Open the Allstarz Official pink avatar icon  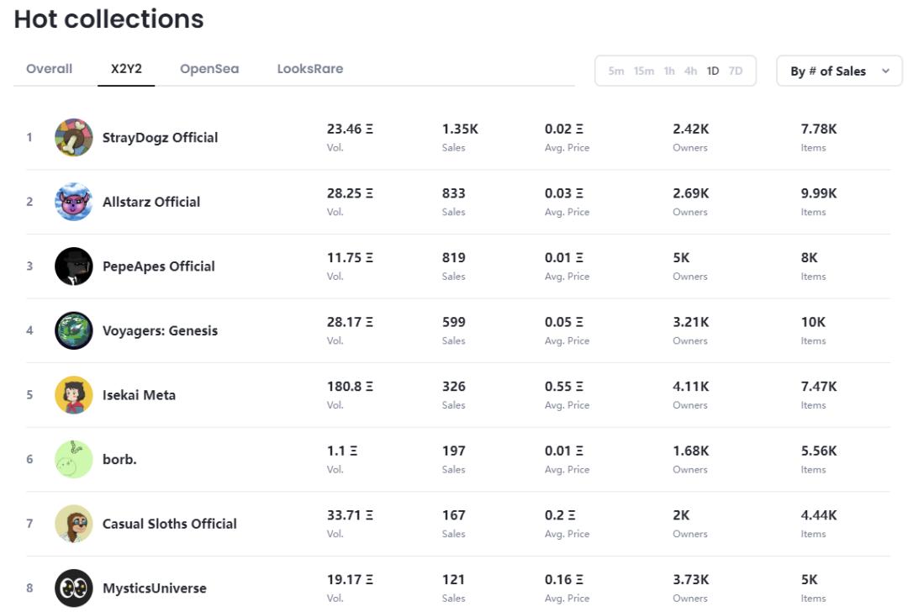[x=74, y=202]
